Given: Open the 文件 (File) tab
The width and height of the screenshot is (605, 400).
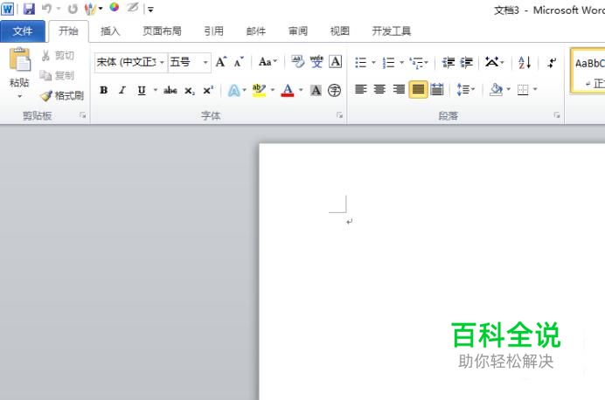Looking at the screenshot, I should [x=23, y=31].
